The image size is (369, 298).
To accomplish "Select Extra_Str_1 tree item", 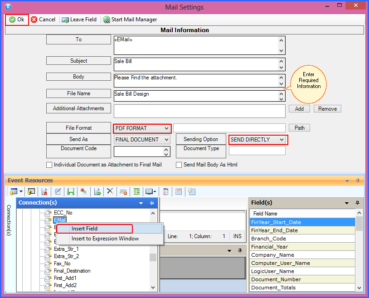I will coord(66,249).
